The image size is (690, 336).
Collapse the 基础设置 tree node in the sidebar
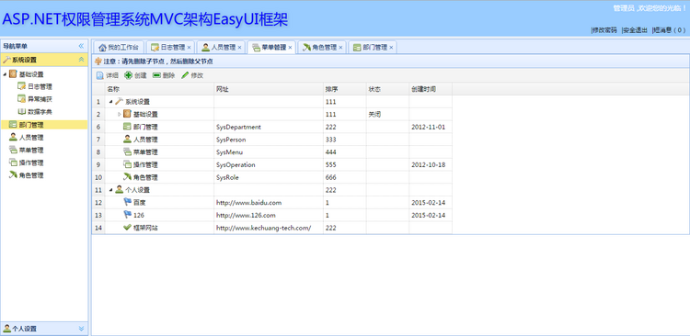pyautogui.click(x=5, y=74)
